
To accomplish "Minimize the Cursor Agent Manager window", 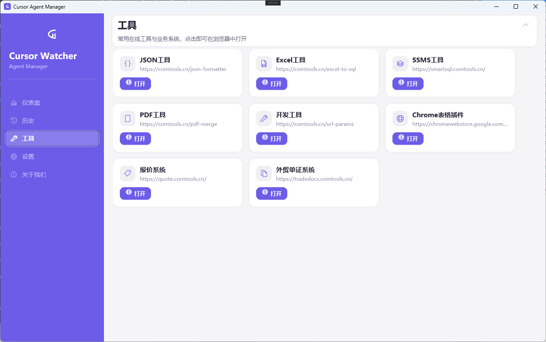I will tap(496, 6).
